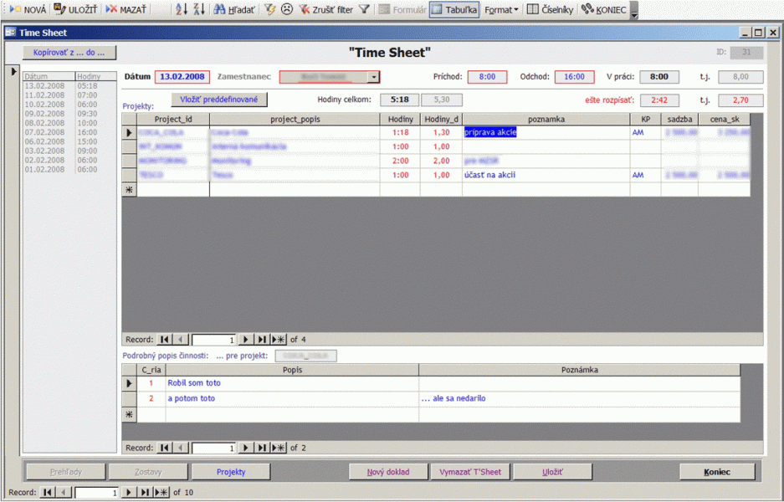Click the MAZAŤ delete toolbar icon

point(111,9)
